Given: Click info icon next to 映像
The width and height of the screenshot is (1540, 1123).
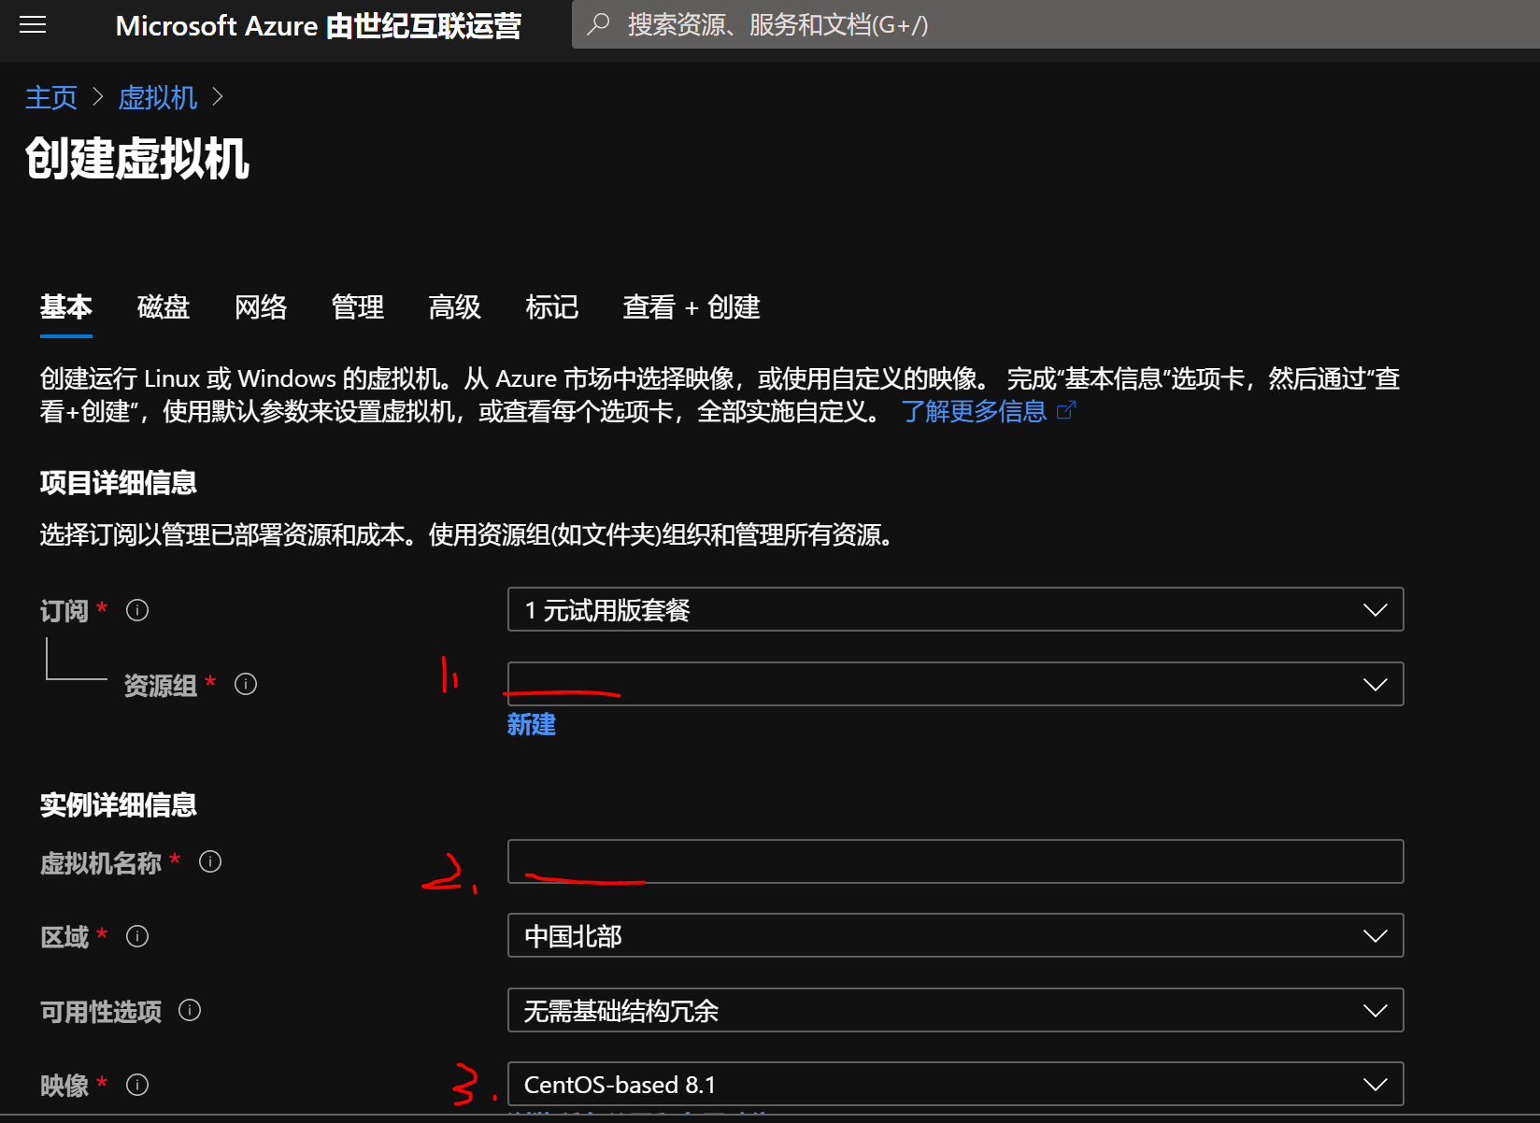Looking at the screenshot, I should point(137,1085).
